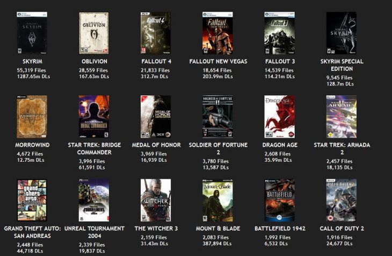Screen dimensions: 392x256
Task: Select the Fallout 4 box art
Action: coord(156,33)
